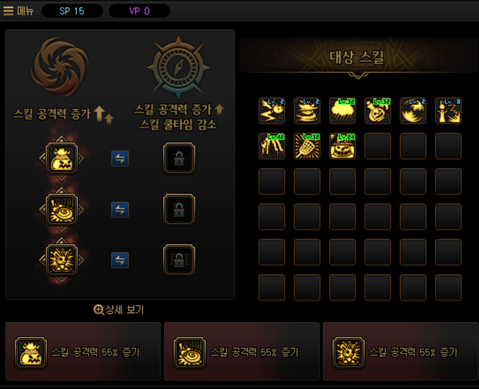
Task: Click the pumpkin bag skill slot in the enhancement panel
Action: pos(62,159)
